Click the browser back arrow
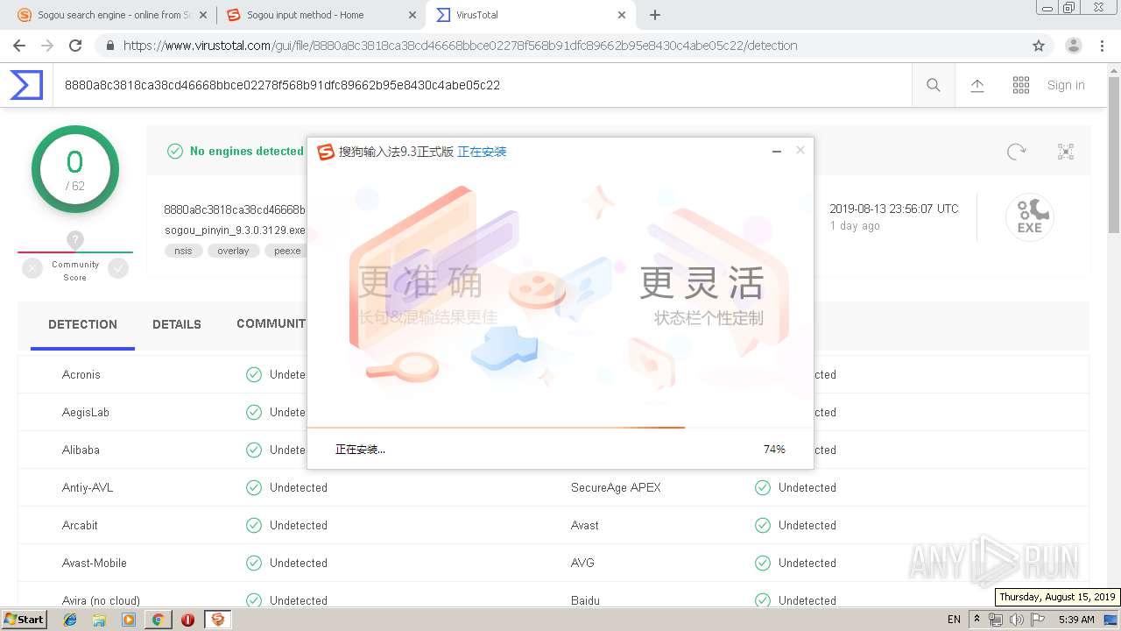 [x=19, y=46]
